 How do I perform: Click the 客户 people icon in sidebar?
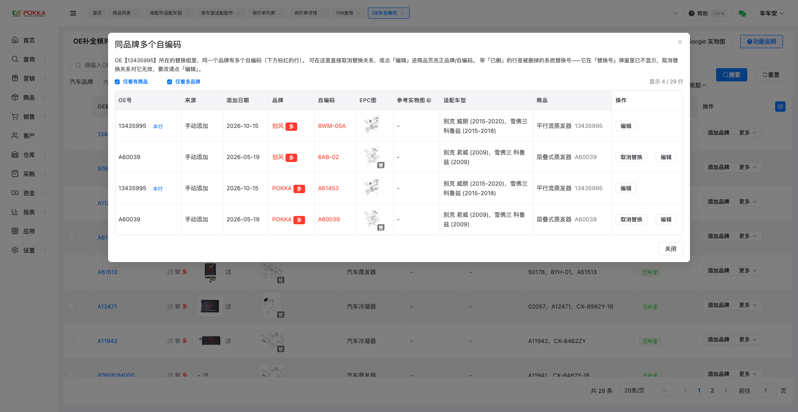[x=15, y=135]
